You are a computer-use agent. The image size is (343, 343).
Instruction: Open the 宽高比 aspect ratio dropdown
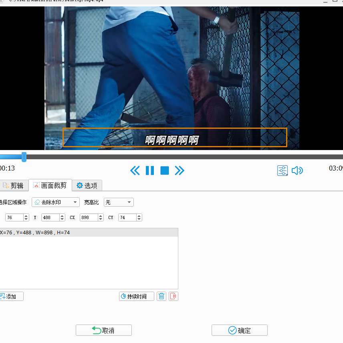pos(119,202)
